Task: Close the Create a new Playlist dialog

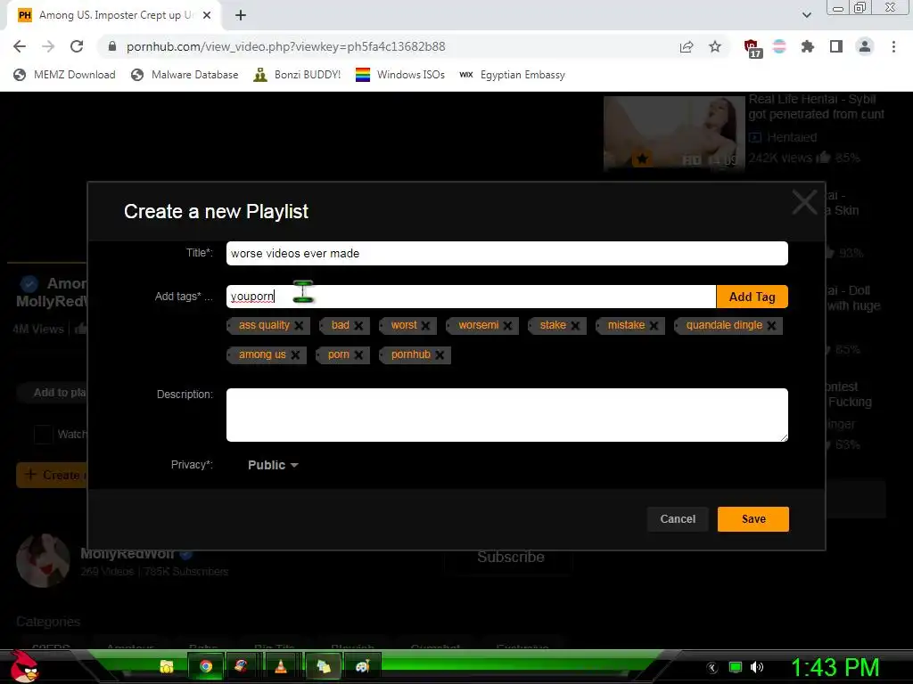Action: tap(805, 202)
